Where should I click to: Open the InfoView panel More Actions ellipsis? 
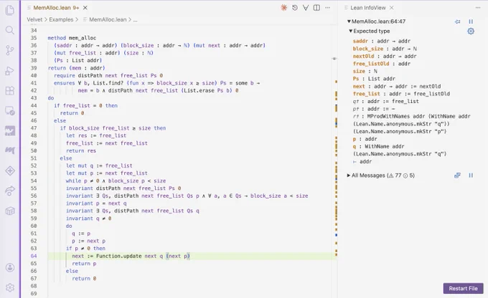tap(478, 8)
